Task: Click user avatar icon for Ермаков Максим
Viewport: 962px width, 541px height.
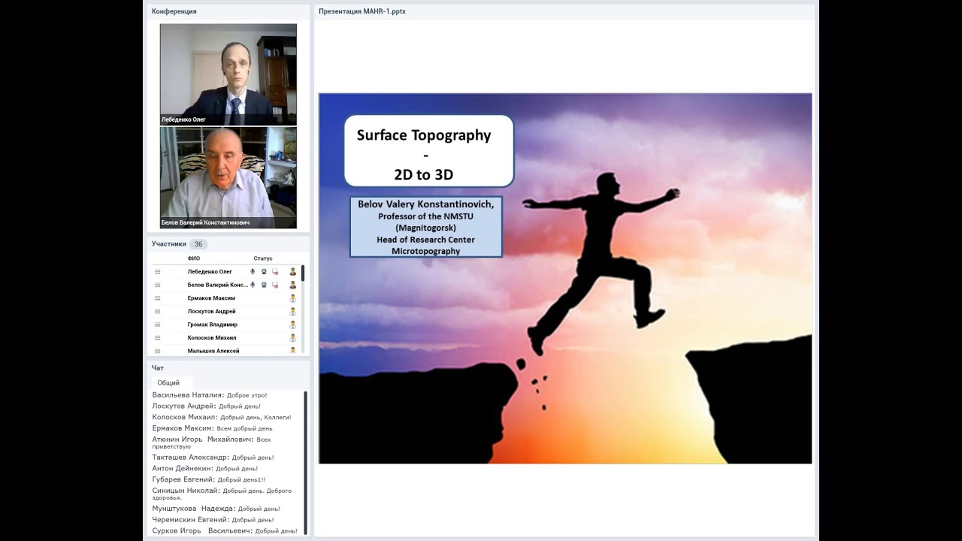Action: click(x=293, y=298)
